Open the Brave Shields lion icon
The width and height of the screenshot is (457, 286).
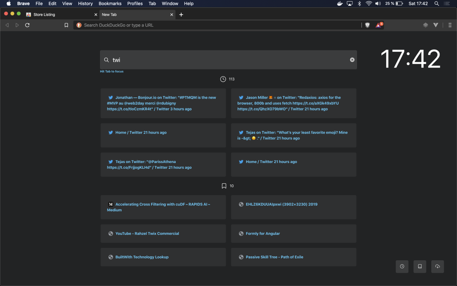coord(367,25)
